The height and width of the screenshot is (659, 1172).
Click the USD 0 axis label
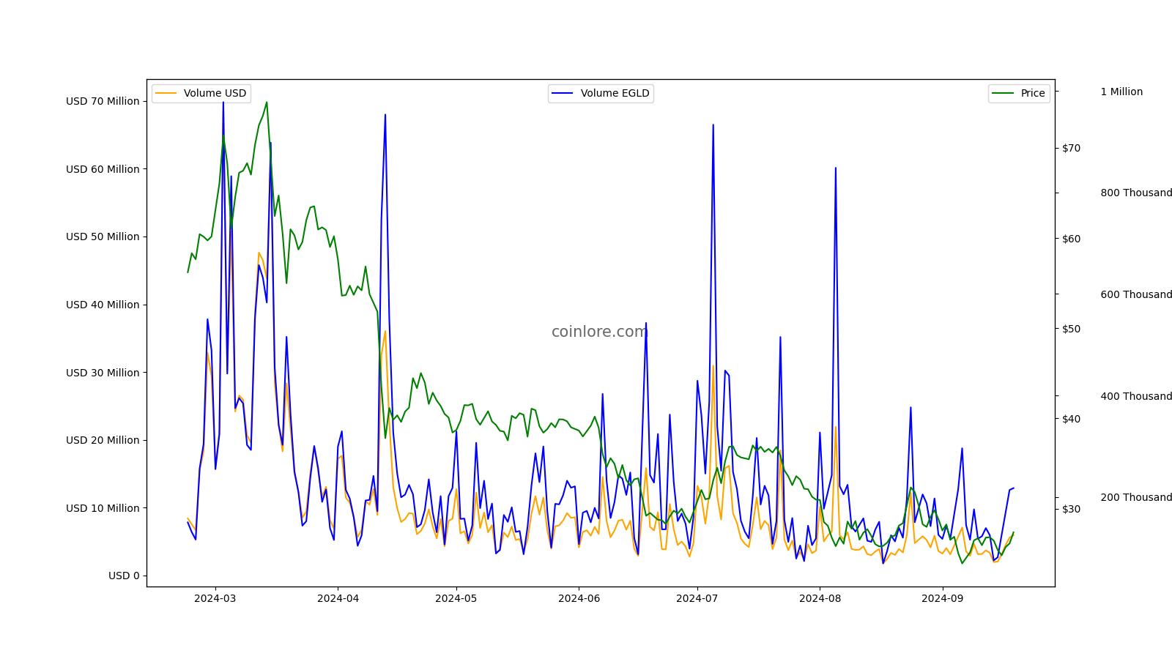click(x=124, y=576)
